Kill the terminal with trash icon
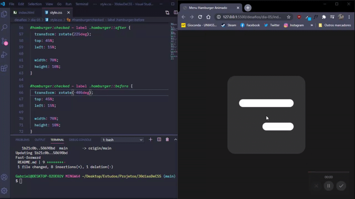The image size is (355, 199). (x=167, y=140)
